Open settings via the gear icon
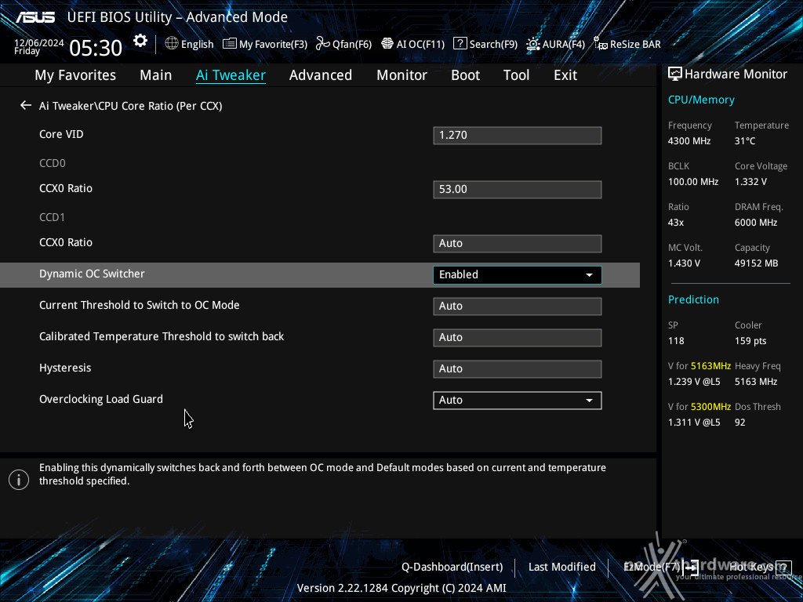The width and height of the screenshot is (803, 602). pos(140,41)
